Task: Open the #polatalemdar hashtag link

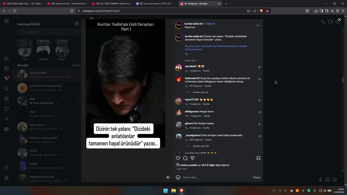Action: pyautogui.click(x=209, y=46)
